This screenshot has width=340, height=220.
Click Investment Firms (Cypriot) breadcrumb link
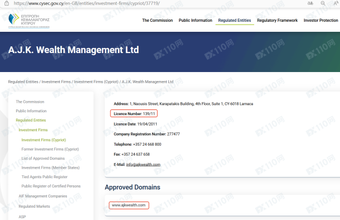tap(96, 82)
